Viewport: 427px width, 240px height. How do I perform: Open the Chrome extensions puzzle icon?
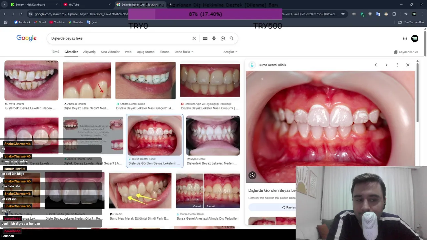[x=394, y=14]
